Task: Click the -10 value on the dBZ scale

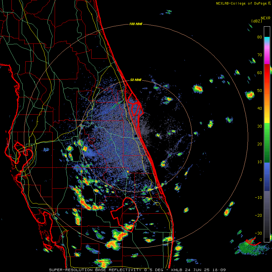Action: pyautogui.click(x=258, y=198)
